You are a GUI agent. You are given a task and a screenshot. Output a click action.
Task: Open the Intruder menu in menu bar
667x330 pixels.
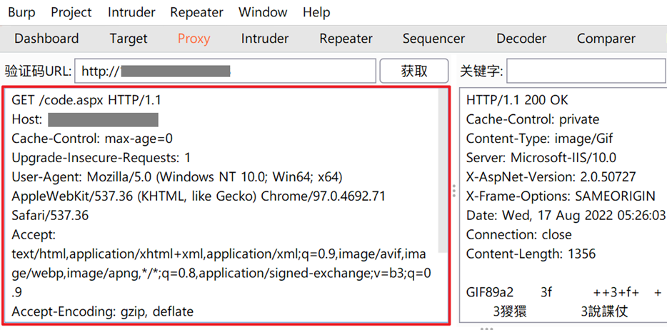pos(131,12)
